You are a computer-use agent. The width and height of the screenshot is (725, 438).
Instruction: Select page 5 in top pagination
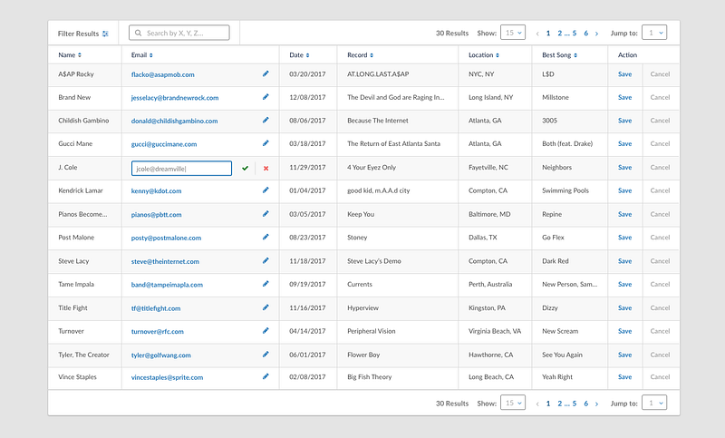pyautogui.click(x=575, y=33)
